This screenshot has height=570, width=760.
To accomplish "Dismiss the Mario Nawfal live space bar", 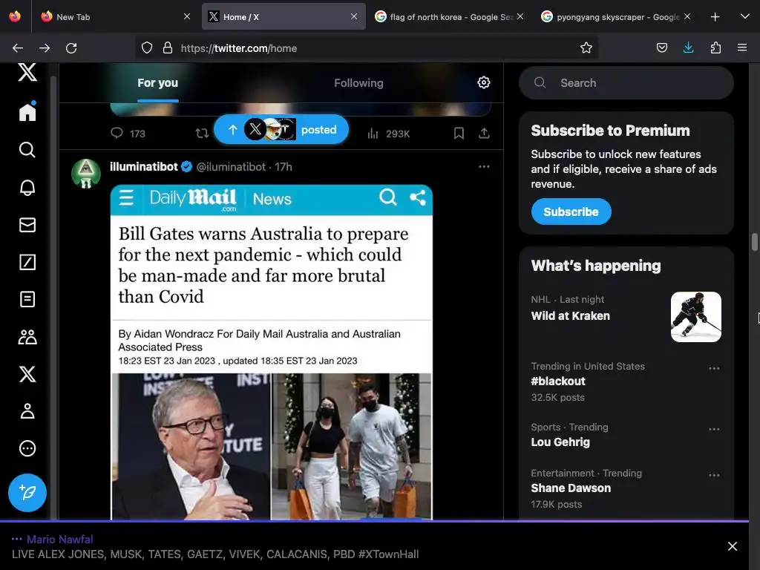I will [733, 546].
